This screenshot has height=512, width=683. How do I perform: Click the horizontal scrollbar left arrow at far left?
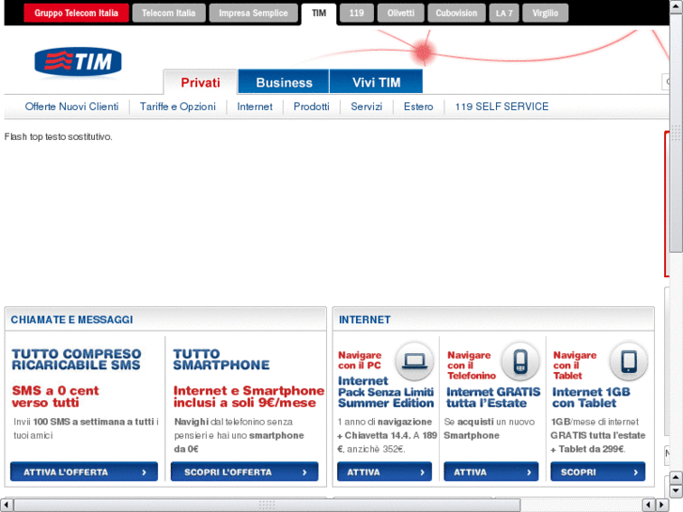(6, 504)
